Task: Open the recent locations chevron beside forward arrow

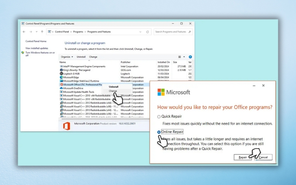Action: coord(36,32)
